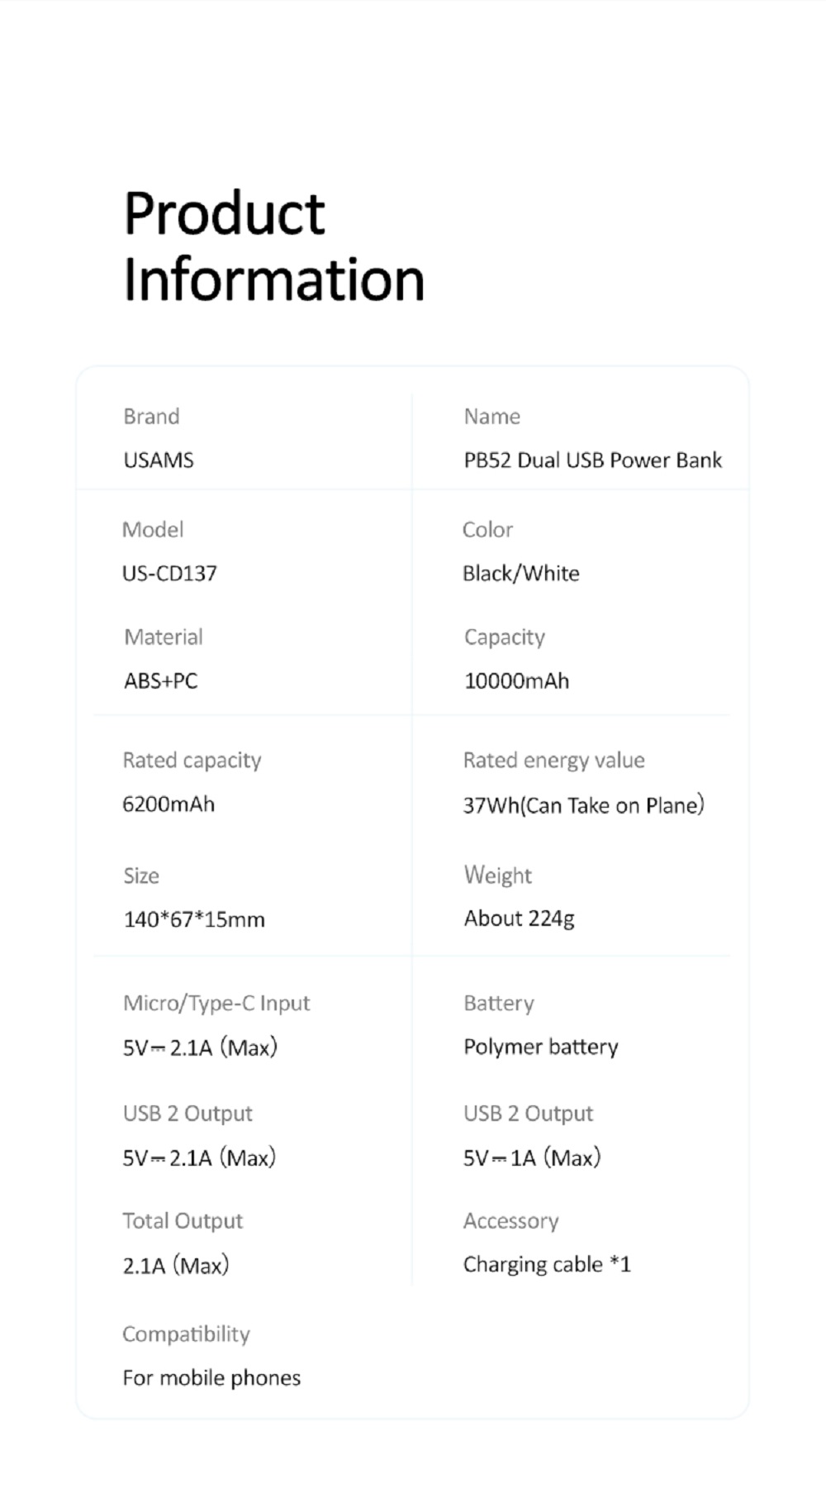Screen dimensions: 826x1503
Task: Click the Black/White color value
Action: [x=520, y=574]
